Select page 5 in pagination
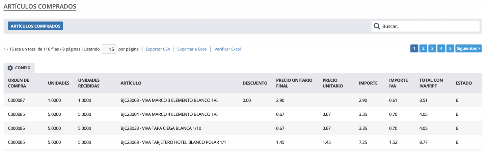The image size is (486, 151). click(450, 48)
